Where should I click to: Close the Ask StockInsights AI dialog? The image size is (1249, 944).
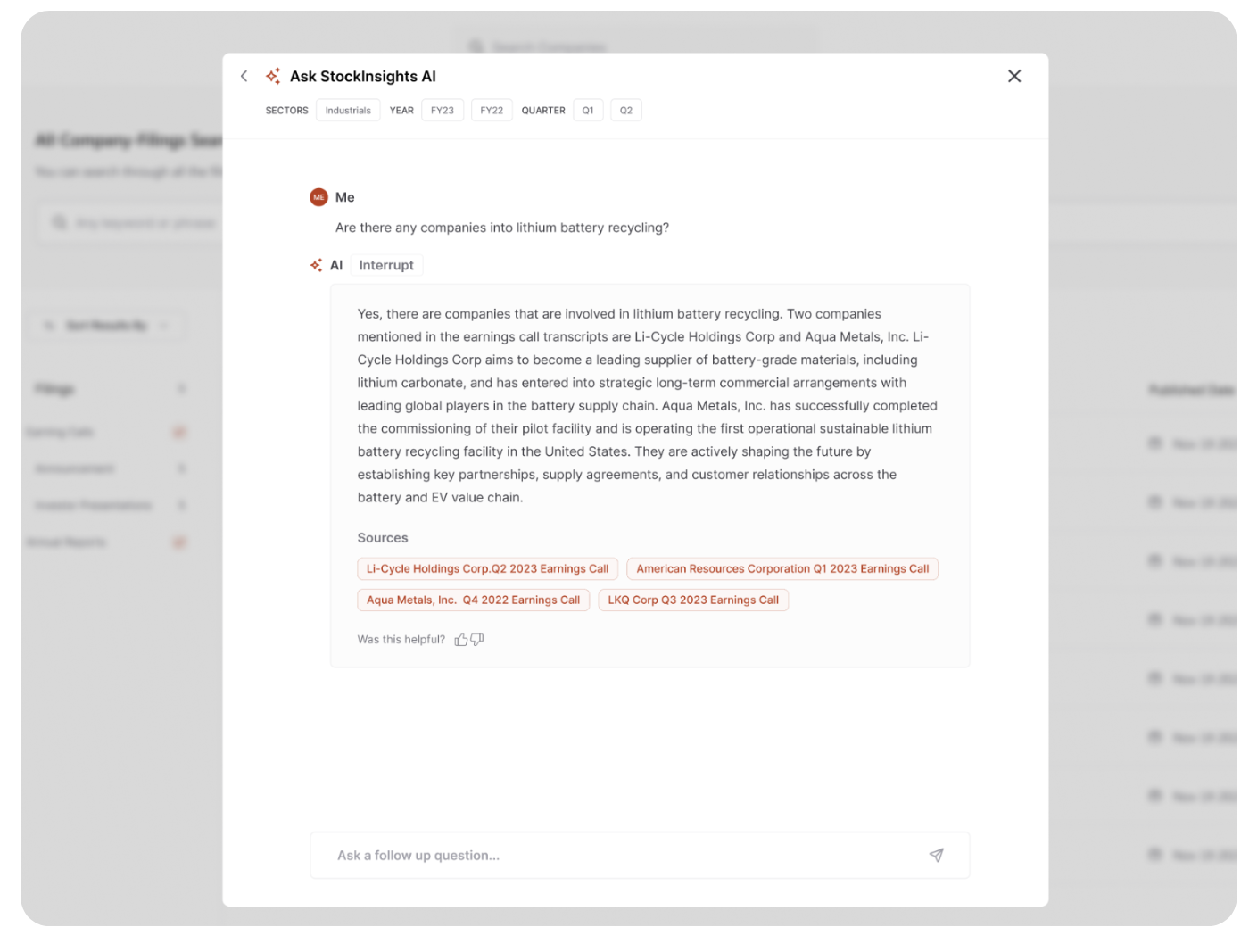tap(1014, 76)
